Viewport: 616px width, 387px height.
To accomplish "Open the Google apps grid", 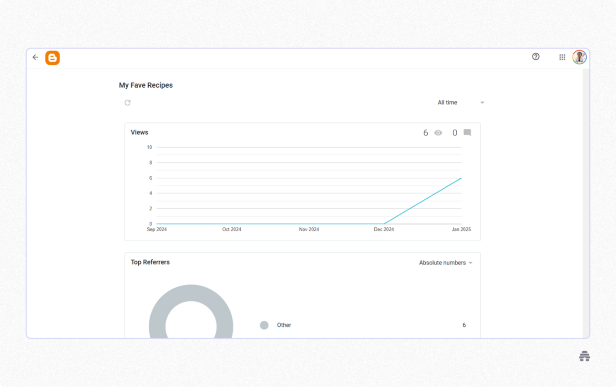I will click(562, 57).
